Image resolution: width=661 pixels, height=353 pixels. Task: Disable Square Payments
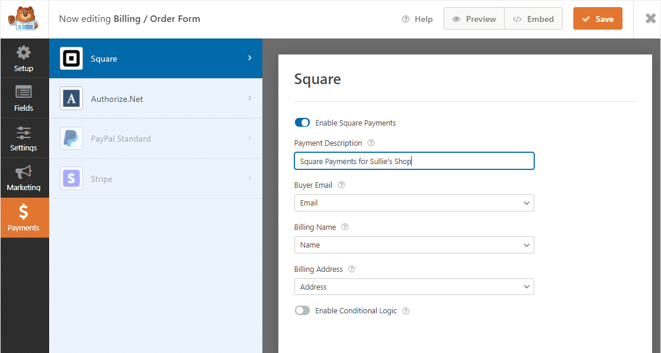click(302, 123)
